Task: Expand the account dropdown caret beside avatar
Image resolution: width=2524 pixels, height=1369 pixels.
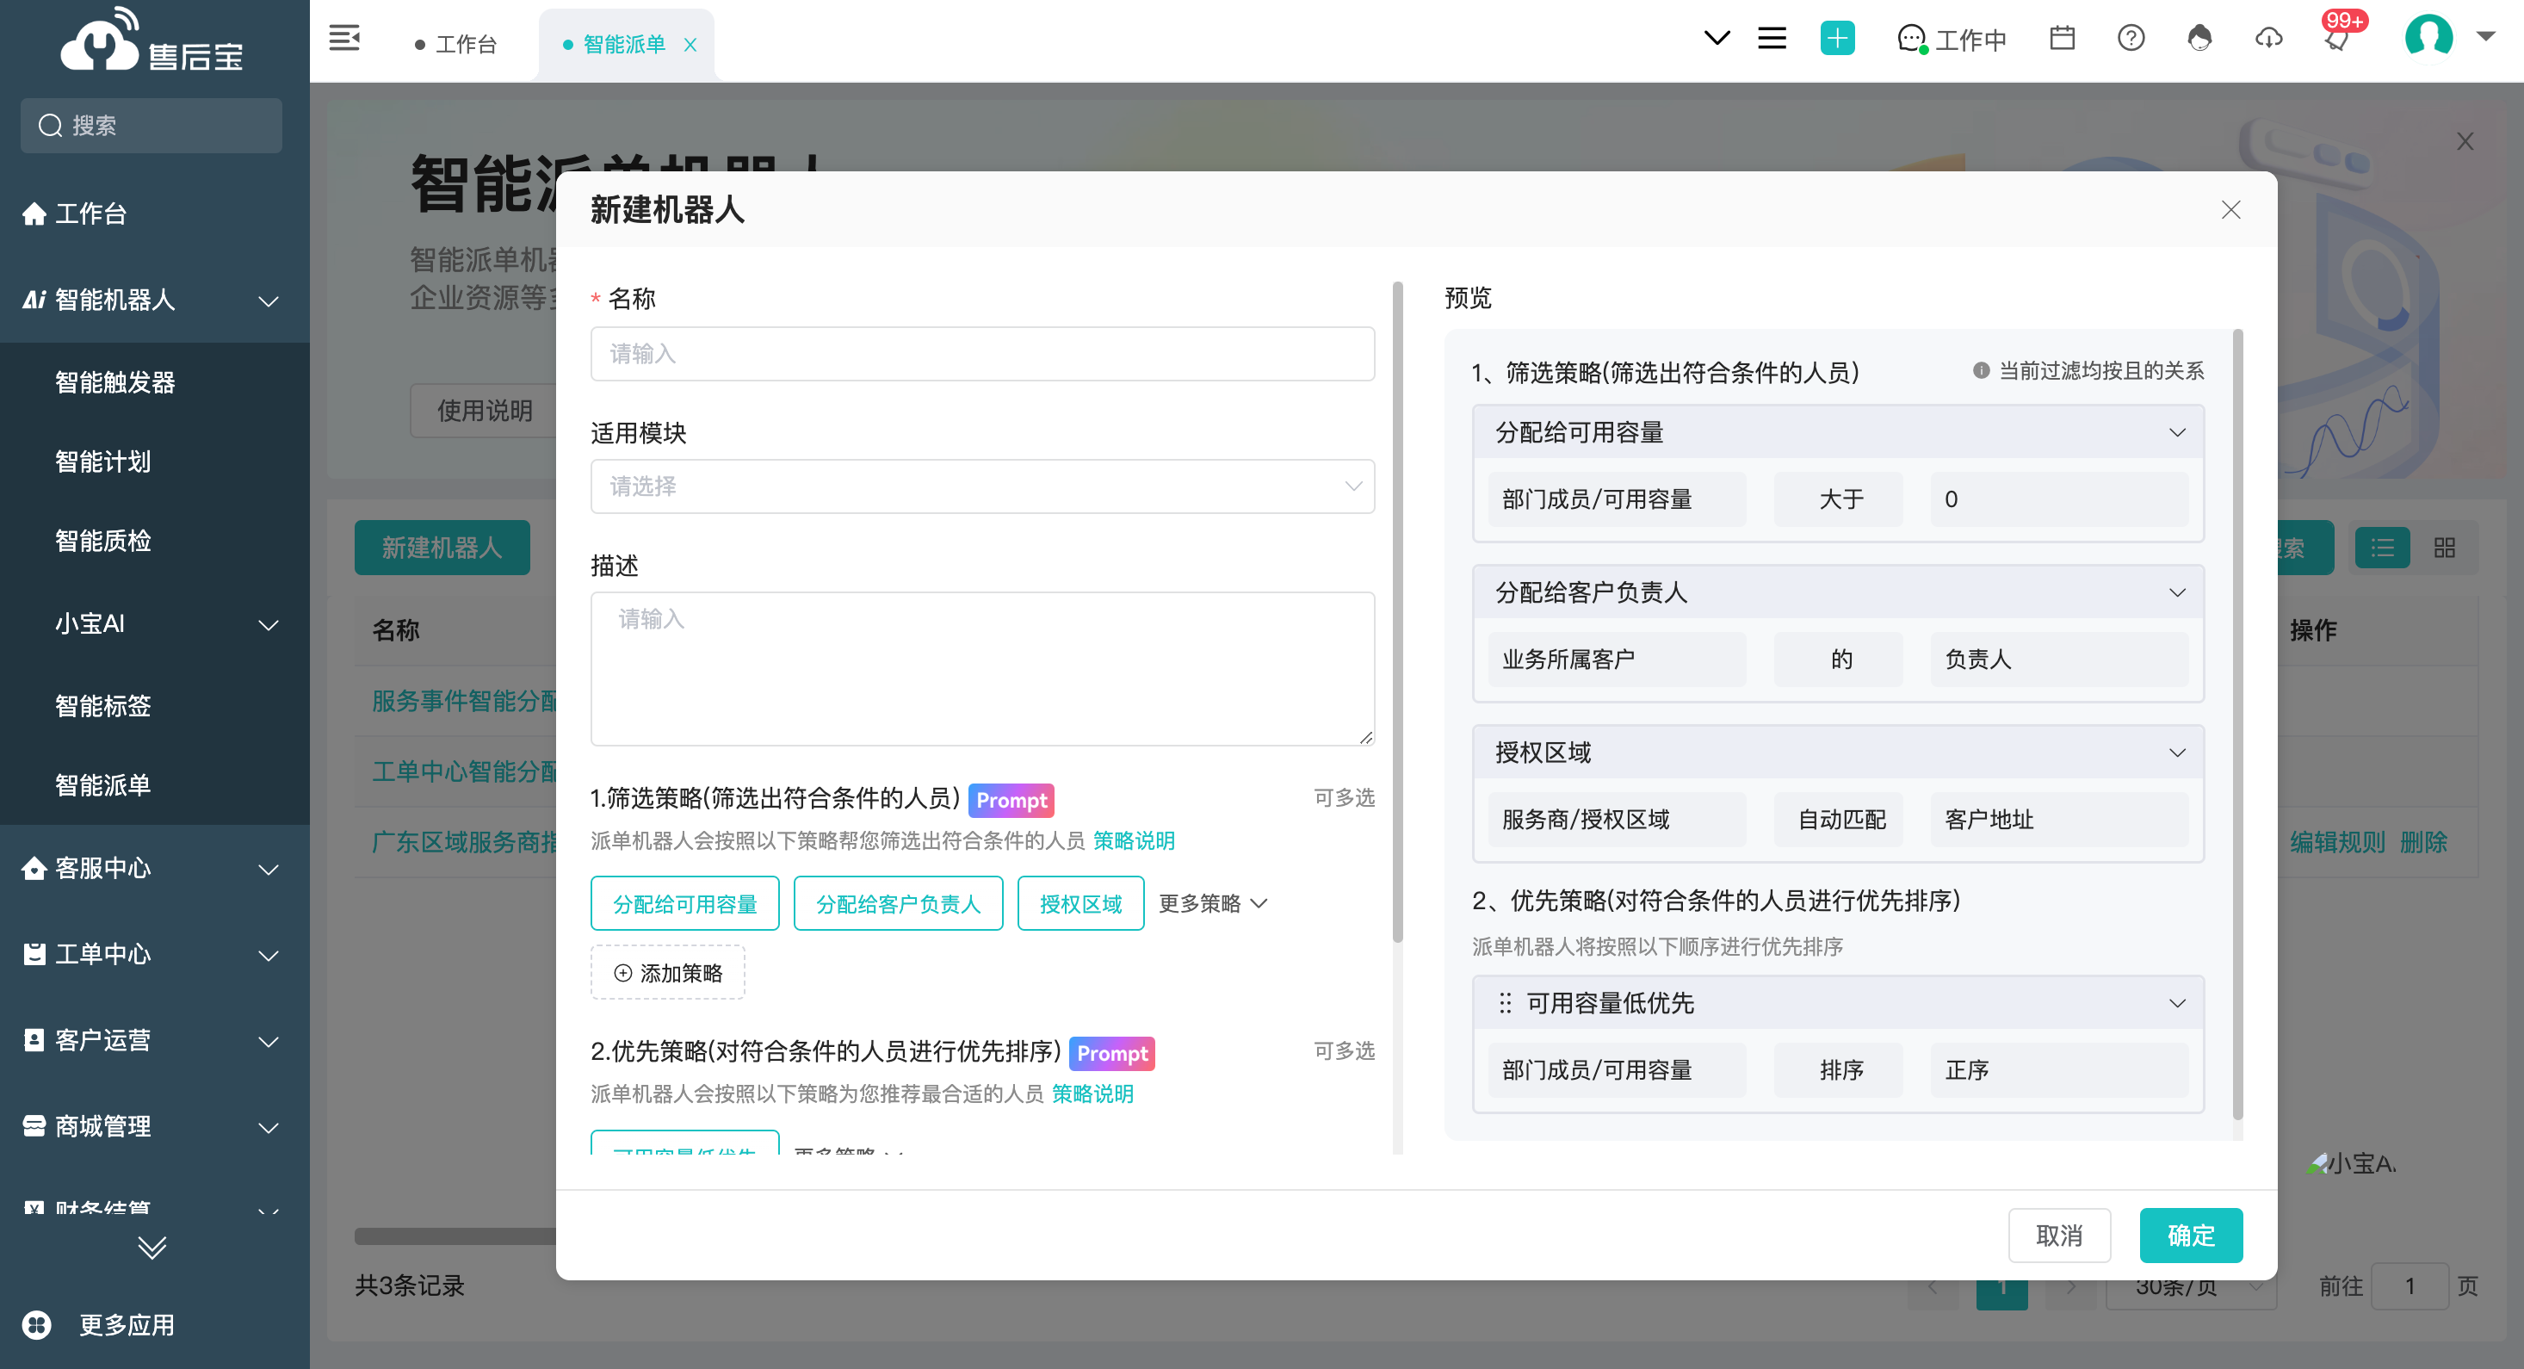Action: point(2486,36)
